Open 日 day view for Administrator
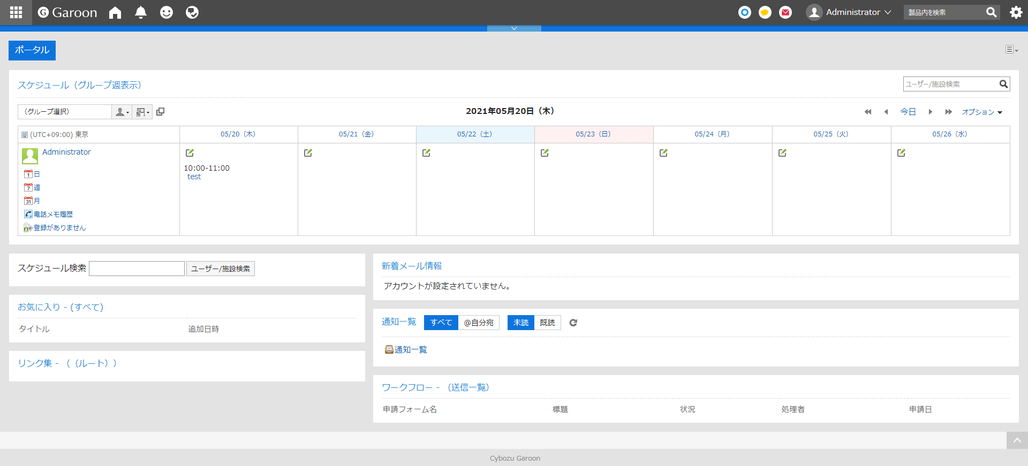Viewport: 1028px width, 466px height. coord(32,174)
